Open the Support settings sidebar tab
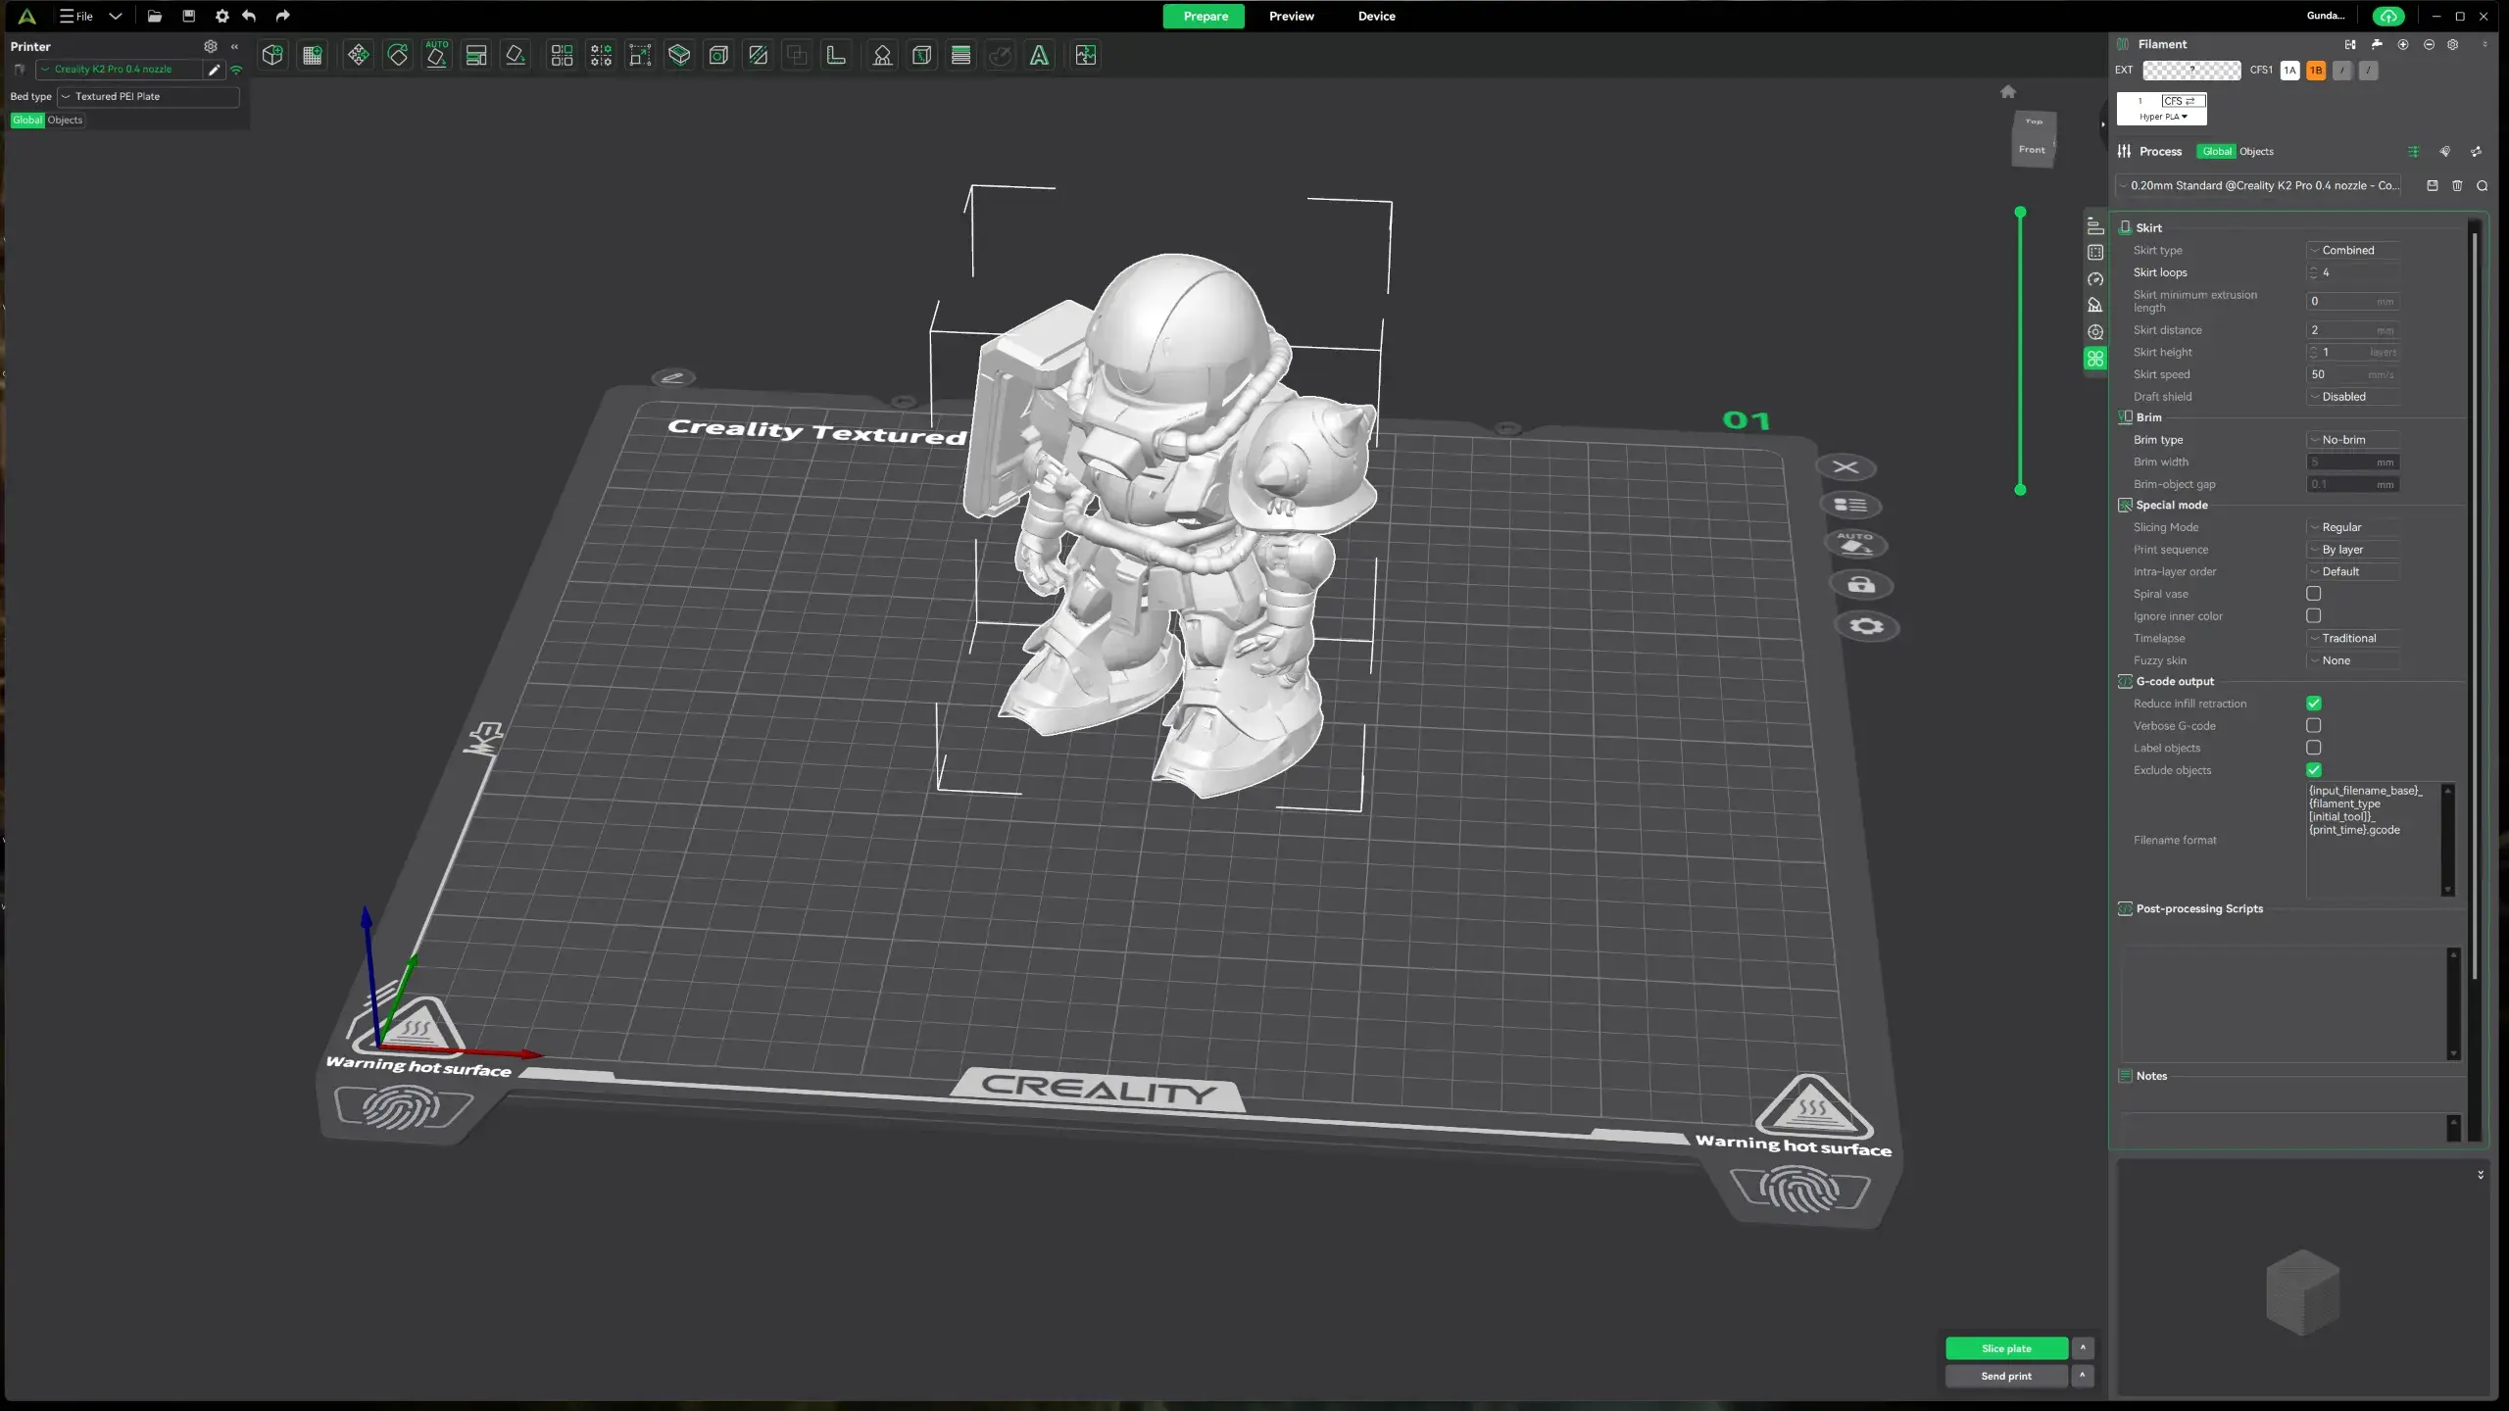2509x1411 pixels. coord(2095,305)
